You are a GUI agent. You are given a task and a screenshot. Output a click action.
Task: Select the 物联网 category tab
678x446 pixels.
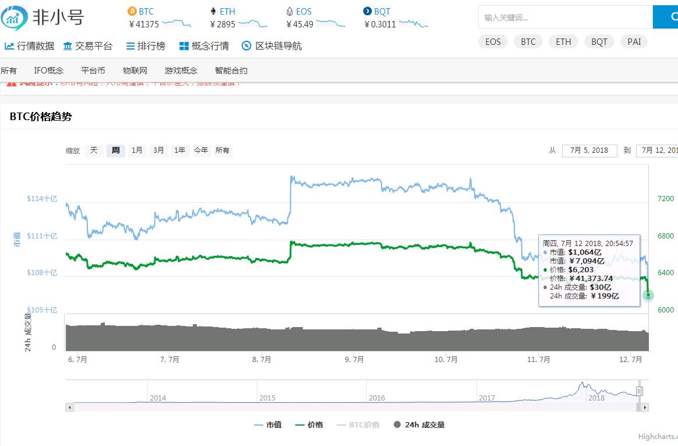135,71
